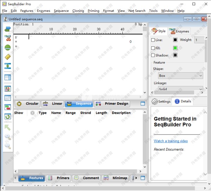Restore the Untitled sequence.seq document window

coord(197,19)
